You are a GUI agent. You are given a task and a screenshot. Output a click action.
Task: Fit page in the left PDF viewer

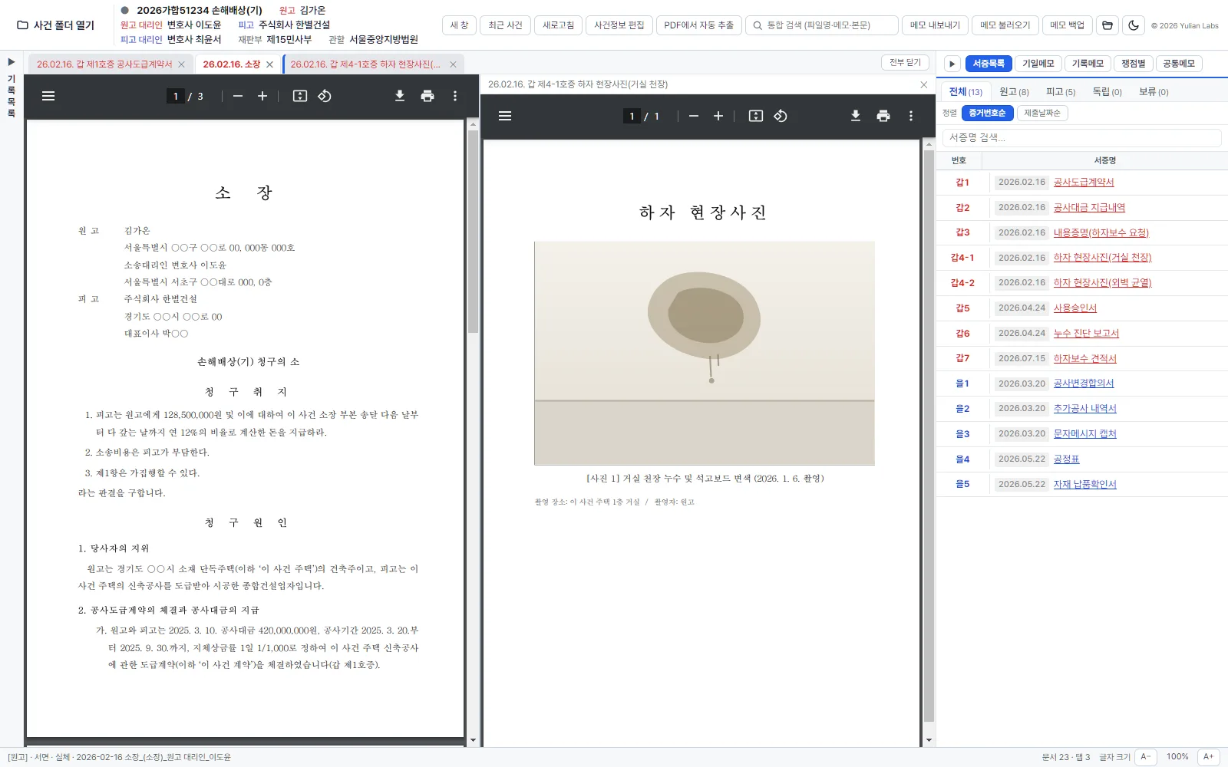(x=300, y=96)
